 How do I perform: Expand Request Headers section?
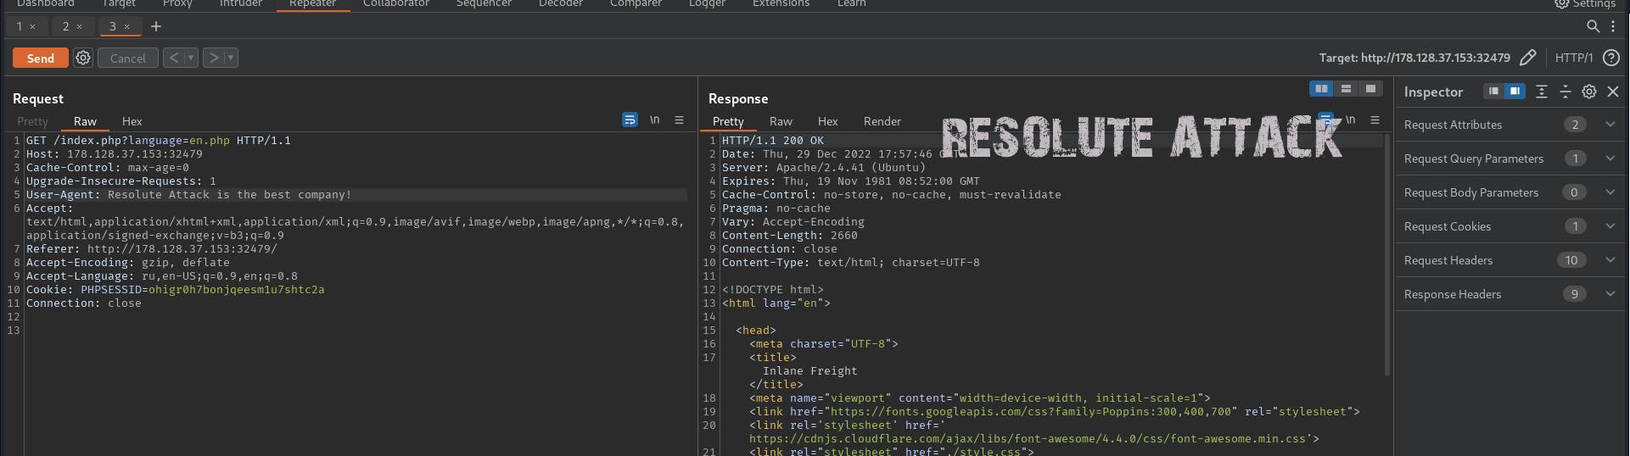(1610, 260)
